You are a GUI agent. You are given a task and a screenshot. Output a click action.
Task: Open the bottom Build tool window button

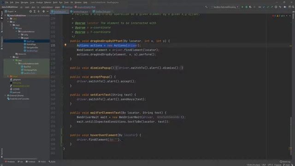[x=52, y=161]
